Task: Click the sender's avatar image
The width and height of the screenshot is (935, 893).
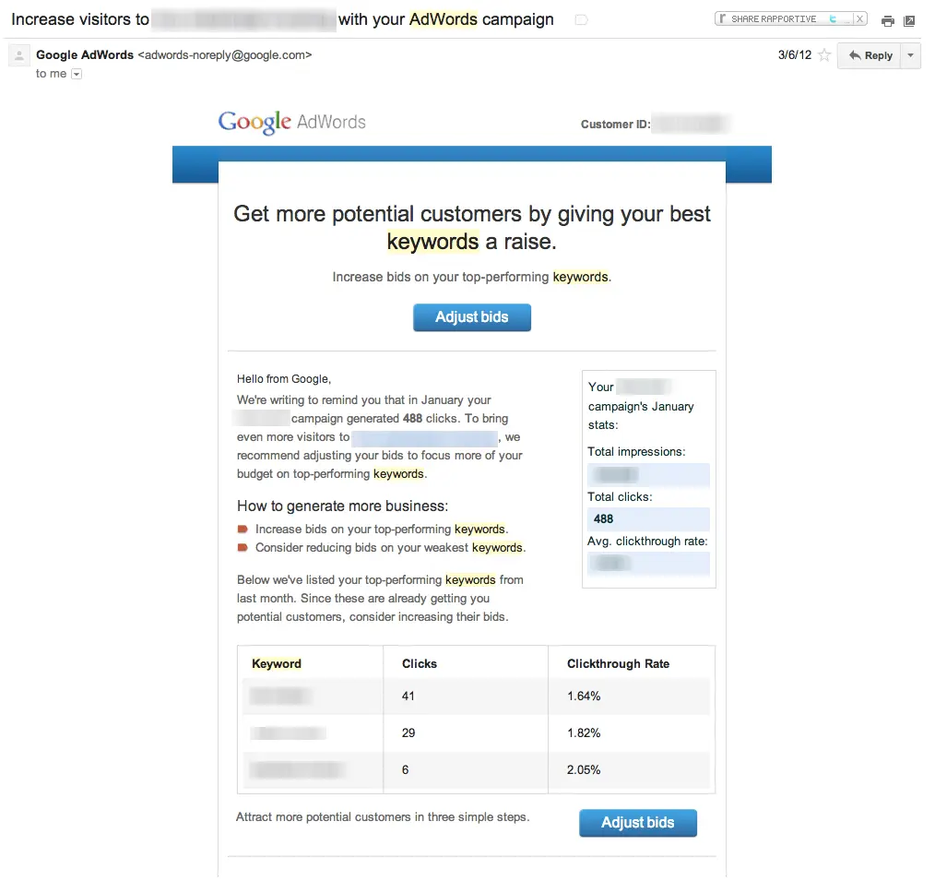Action: 18,55
